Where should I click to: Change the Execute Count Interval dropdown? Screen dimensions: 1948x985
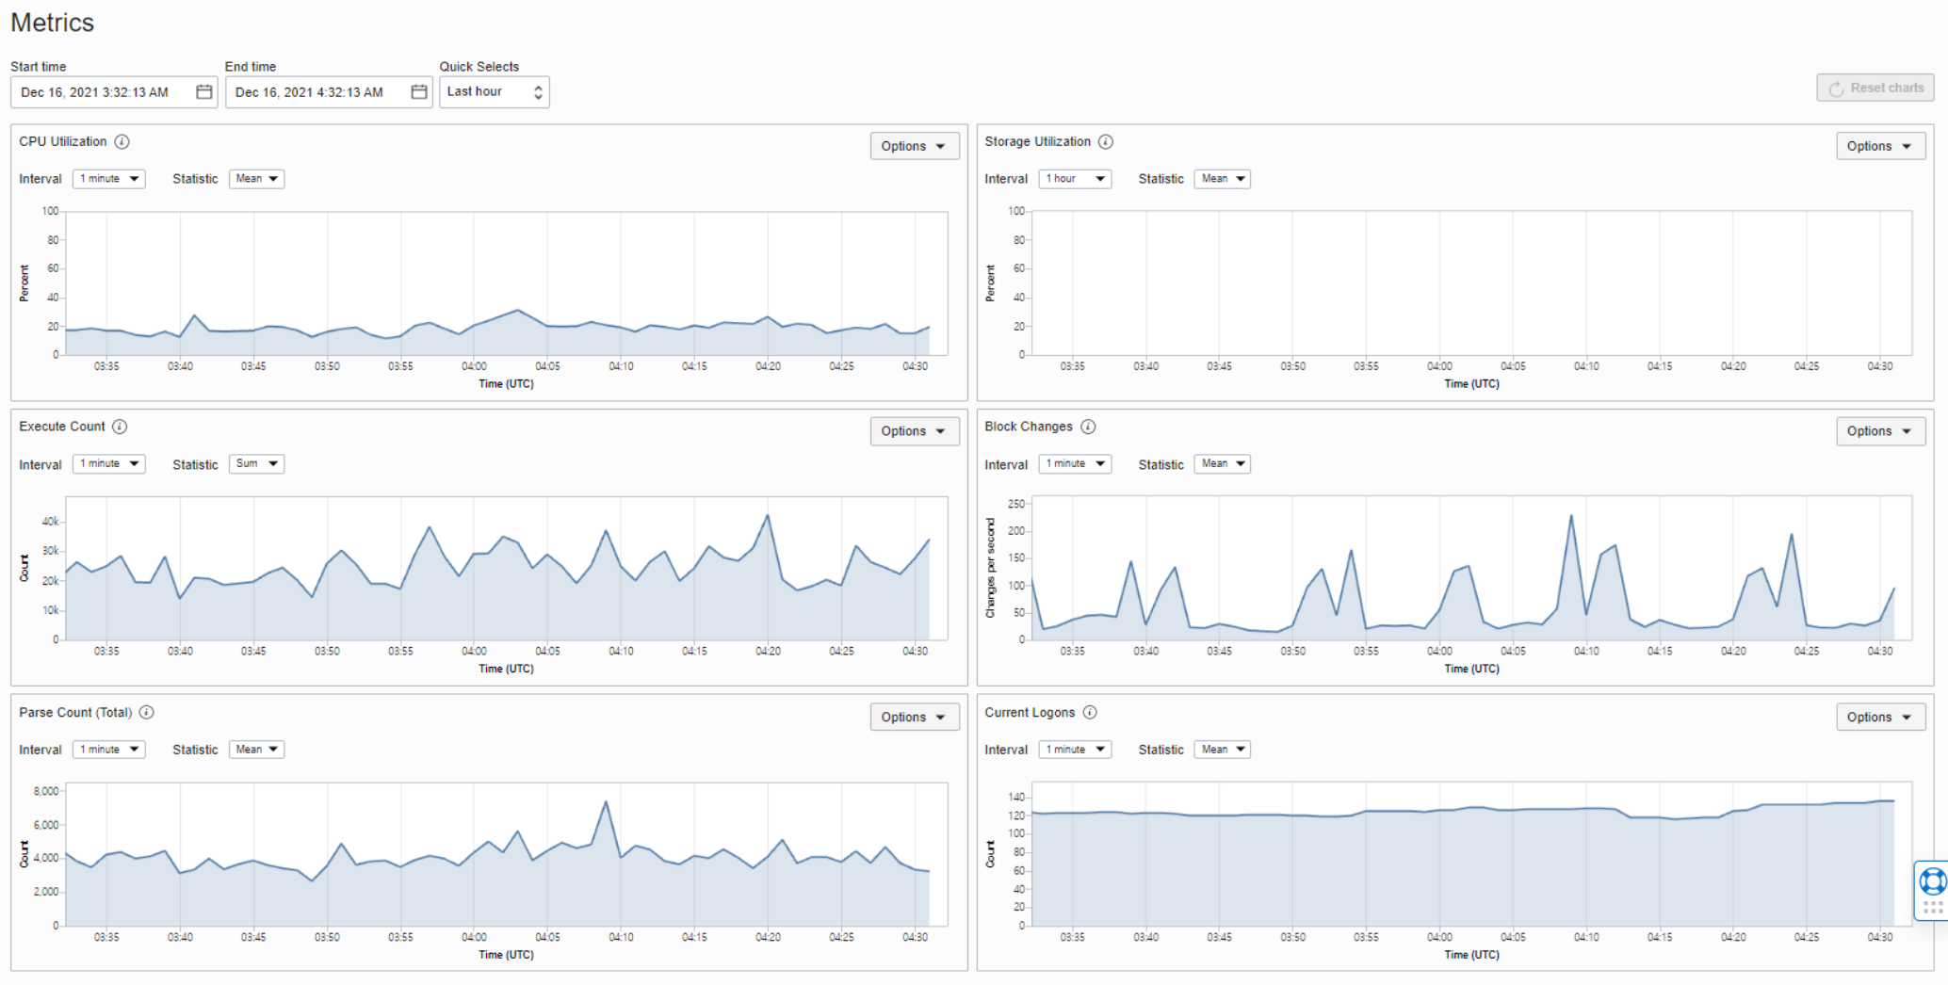[109, 464]
